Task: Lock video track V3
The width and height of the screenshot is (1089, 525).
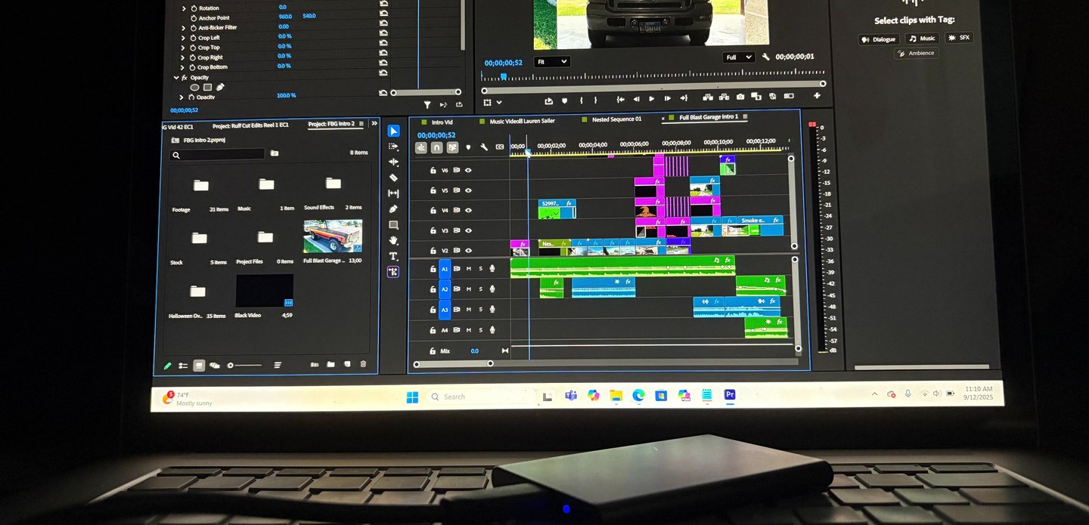Action: click(433, 230)
